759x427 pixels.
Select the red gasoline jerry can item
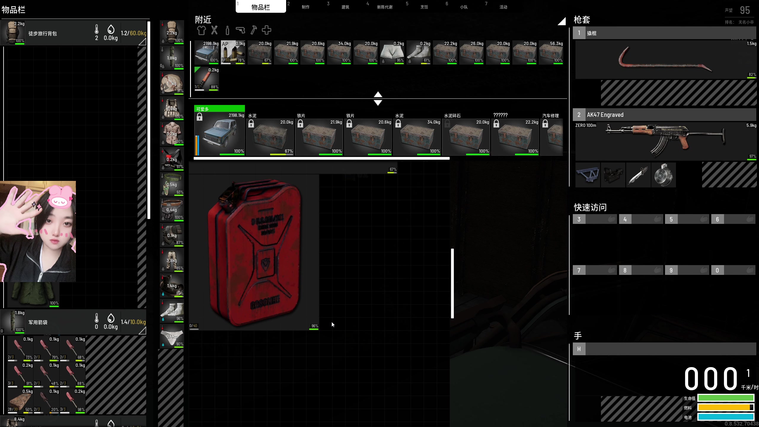(x=254, y=252)
